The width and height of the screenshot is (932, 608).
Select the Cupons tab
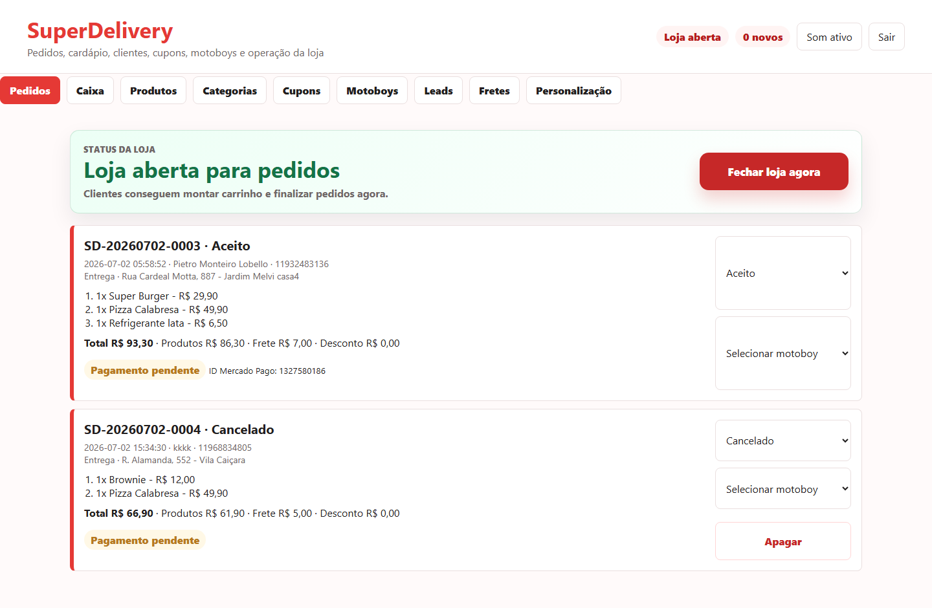(302, 91)
